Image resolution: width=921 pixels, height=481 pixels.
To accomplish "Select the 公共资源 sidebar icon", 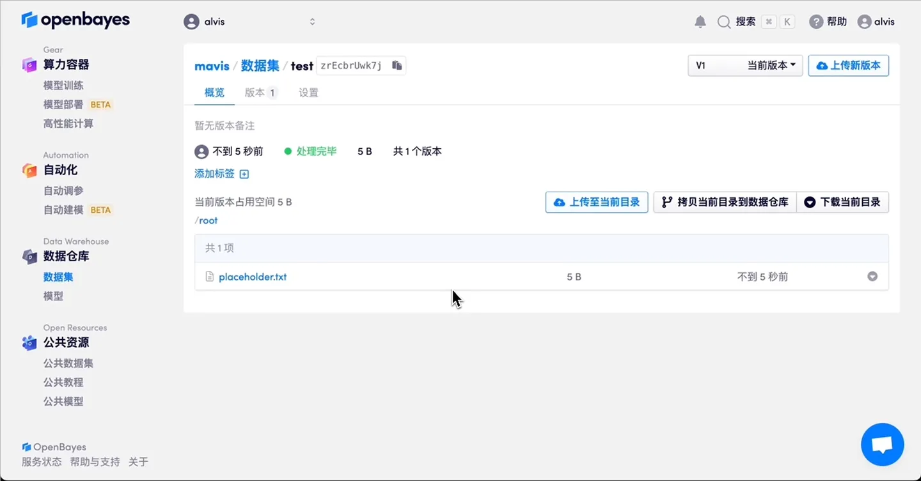I will 29,343.
